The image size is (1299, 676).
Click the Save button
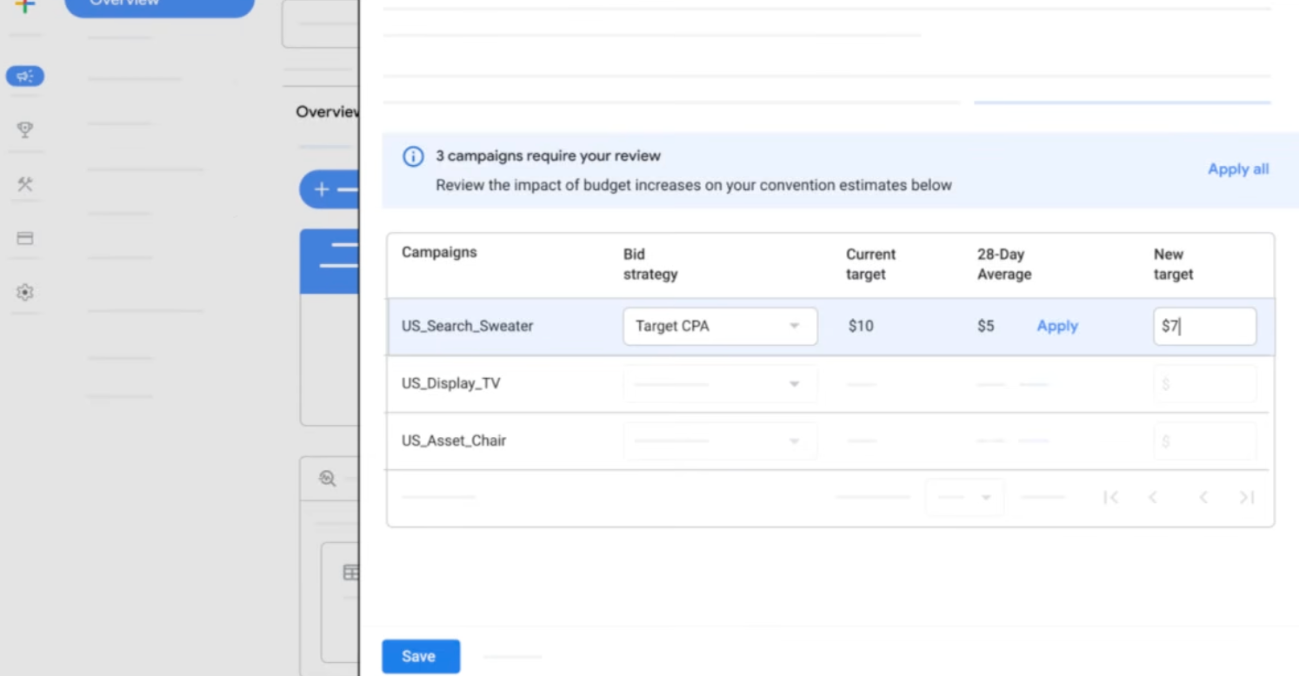pos(421,656)
